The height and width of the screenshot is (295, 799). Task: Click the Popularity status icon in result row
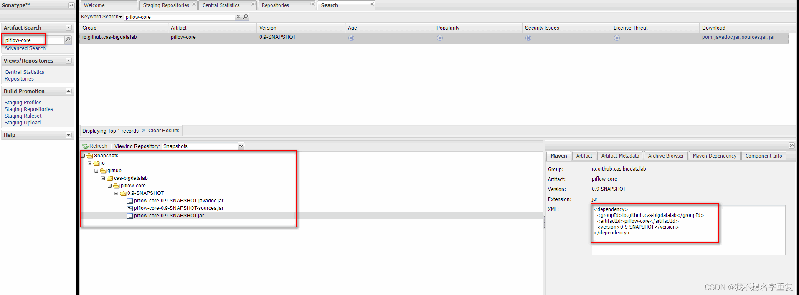pos(440,38)
